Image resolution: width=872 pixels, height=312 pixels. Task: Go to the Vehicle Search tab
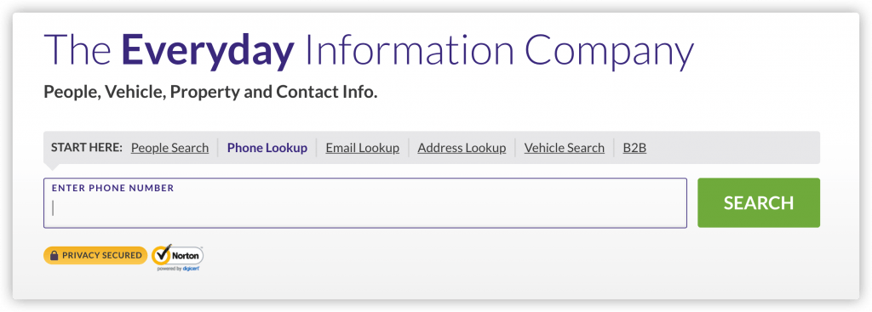pyautogui.click(x=564, y=148)
